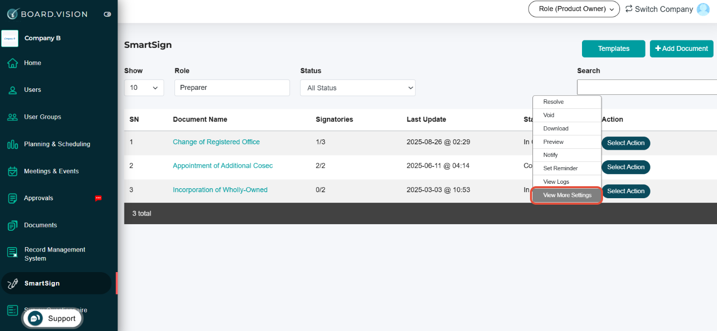
Task: Click the 2/2 signatories cell
Action: pyautogui.click(x=320, y=166)
